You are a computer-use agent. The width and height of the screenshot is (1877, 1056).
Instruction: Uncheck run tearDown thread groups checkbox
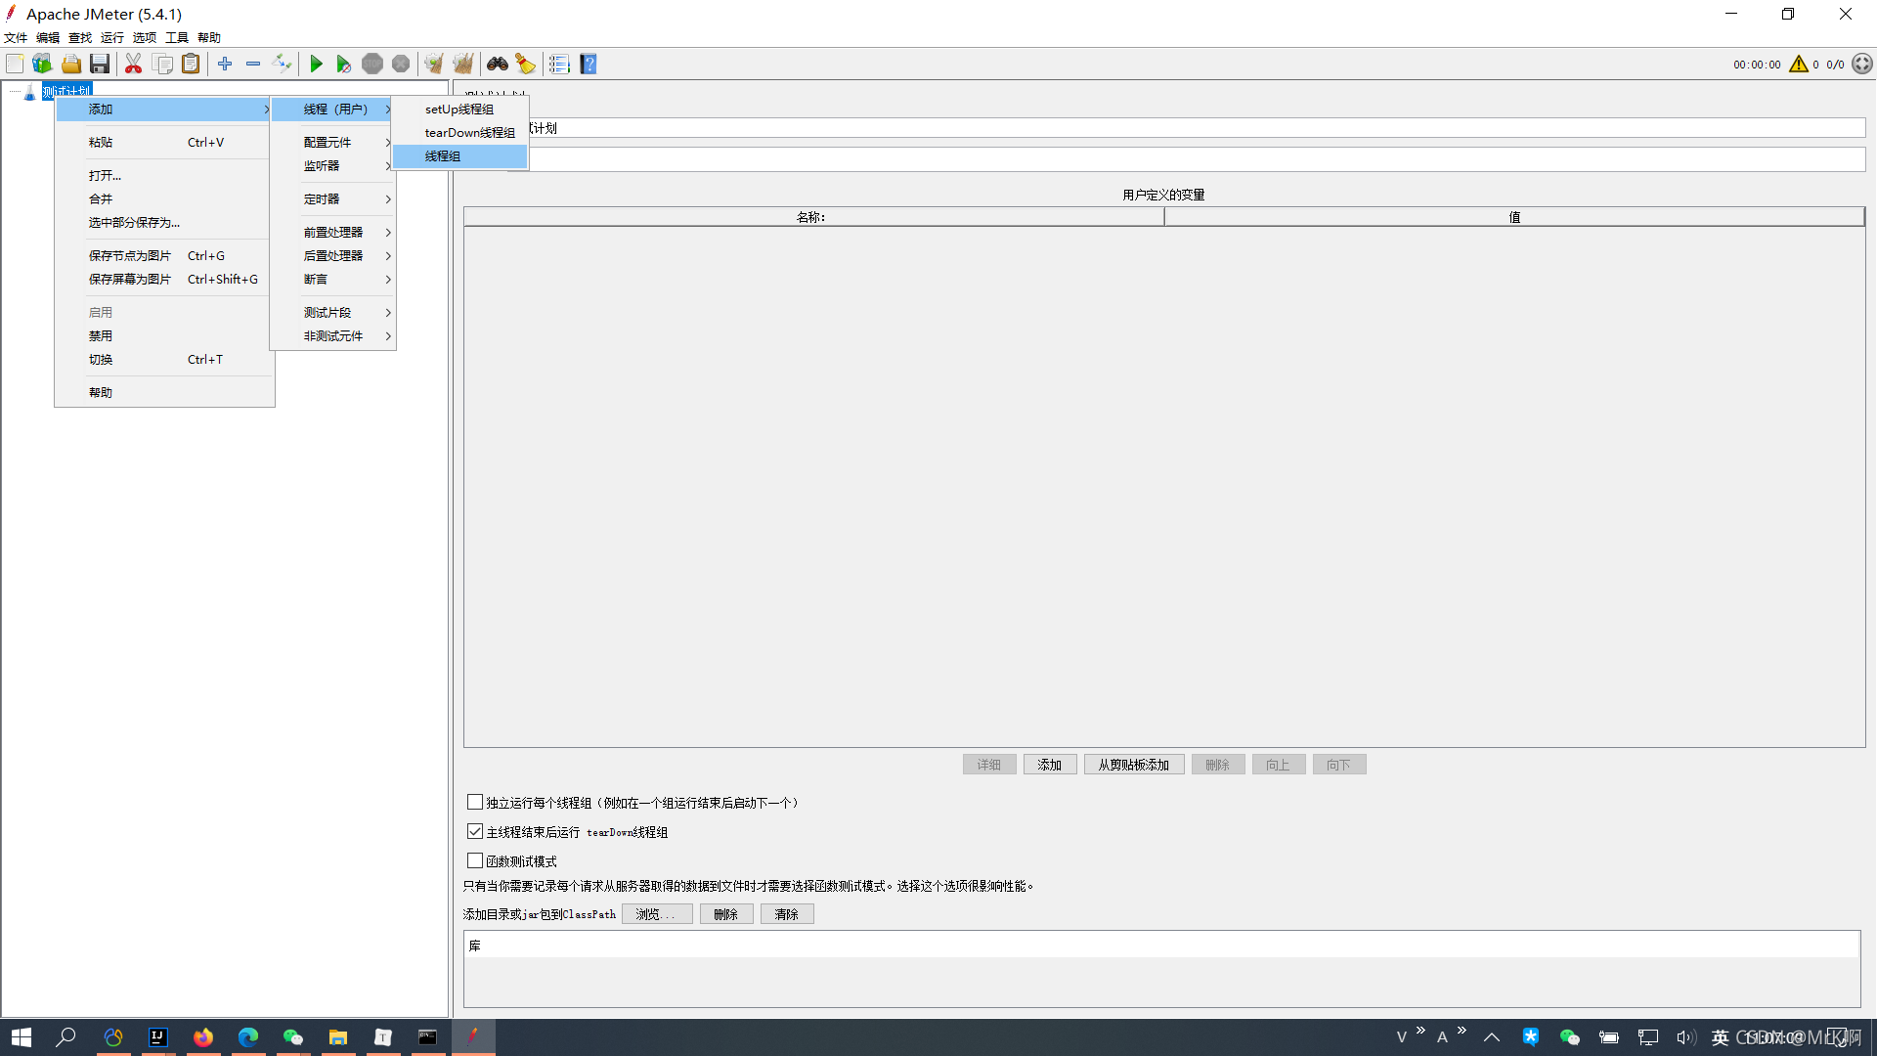[475, 832]
